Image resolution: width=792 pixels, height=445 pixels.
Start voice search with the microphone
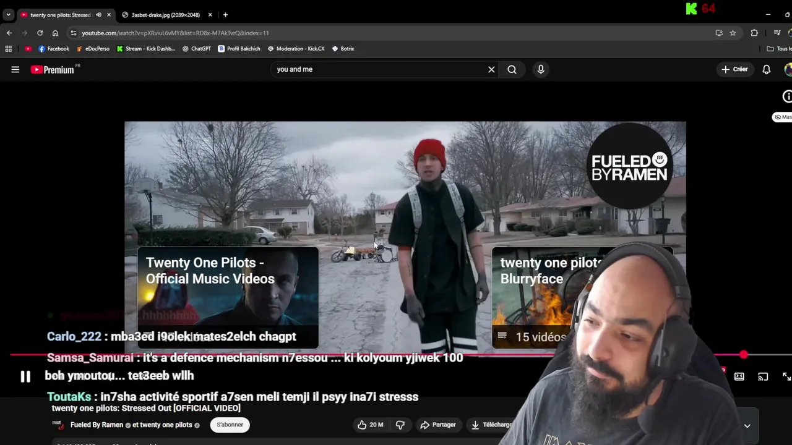[541, 69]
